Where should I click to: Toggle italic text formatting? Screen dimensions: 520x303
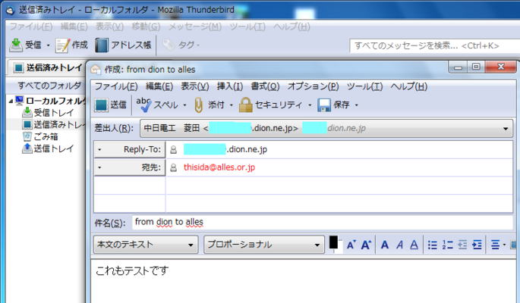[x=400, y=245]
